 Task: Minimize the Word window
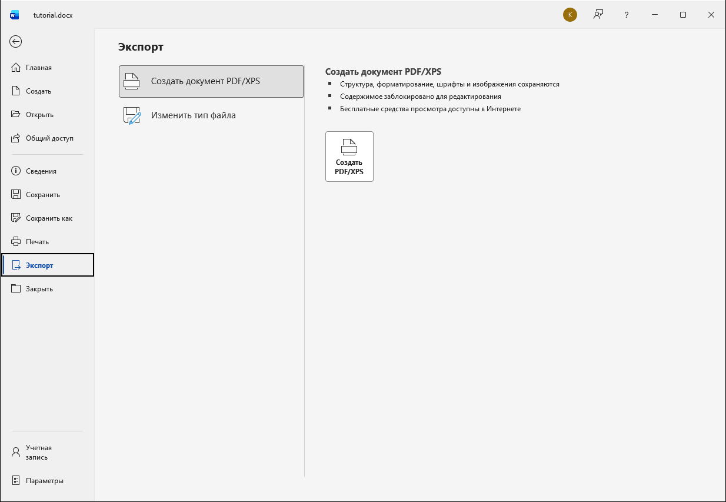[x=655, y=15]
